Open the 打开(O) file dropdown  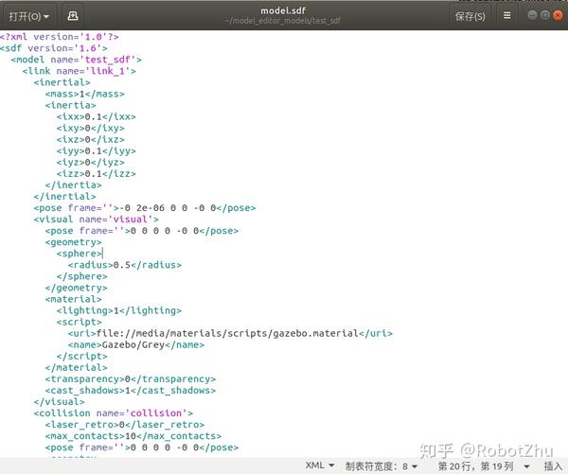point(28,16)
